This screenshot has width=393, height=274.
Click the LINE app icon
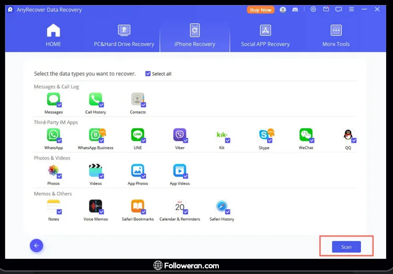tap(138, 135)
